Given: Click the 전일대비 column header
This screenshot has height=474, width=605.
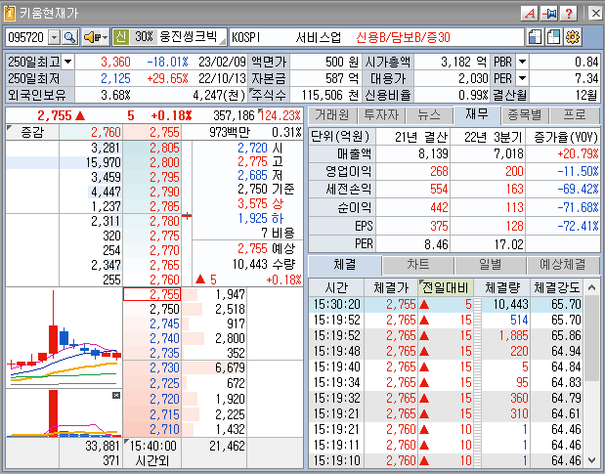Looking at the screenshot, I should pyautogui.click(x=446, y=287).
